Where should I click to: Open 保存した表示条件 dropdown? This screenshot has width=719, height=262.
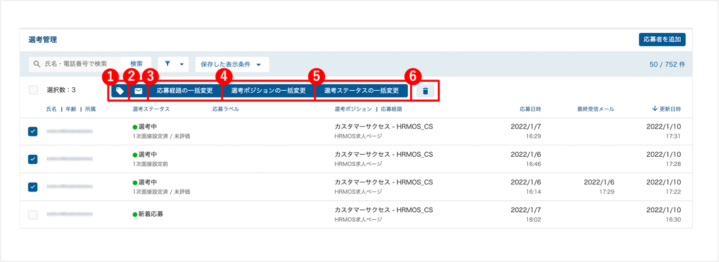232,65
